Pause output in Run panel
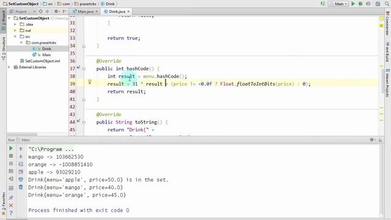This screenshot has width=391, height=220. coord(11,164)
